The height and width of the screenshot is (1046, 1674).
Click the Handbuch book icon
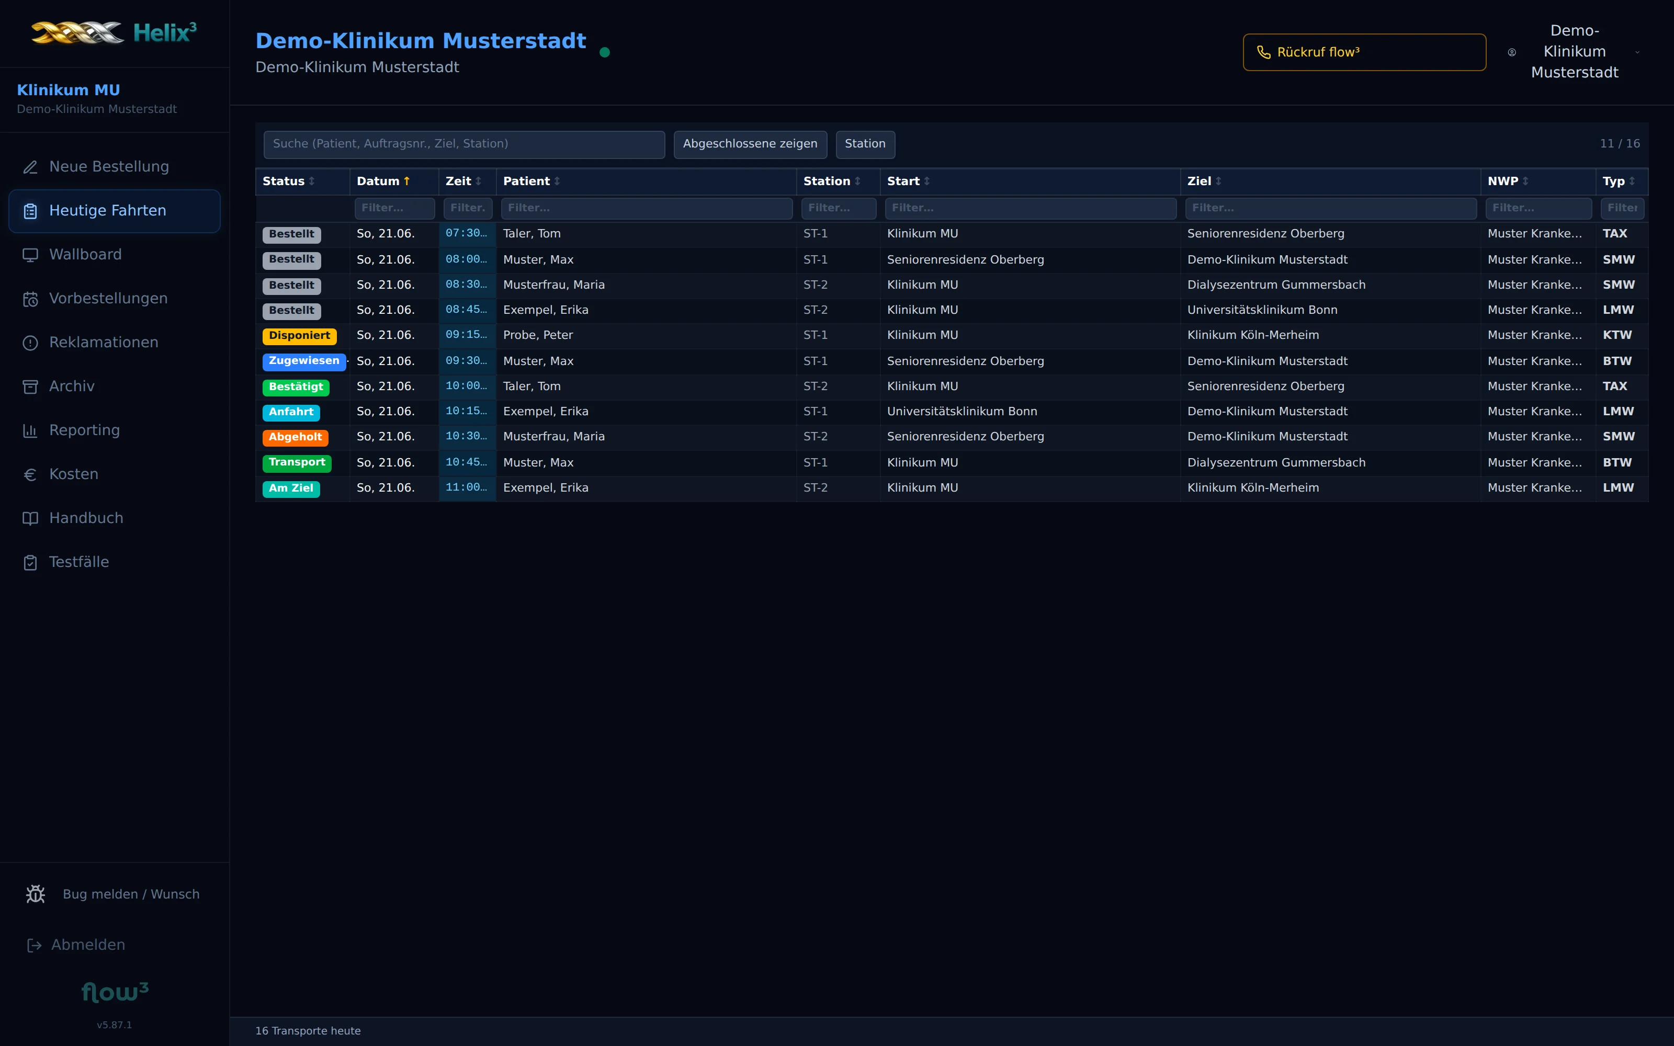[30, 518]
